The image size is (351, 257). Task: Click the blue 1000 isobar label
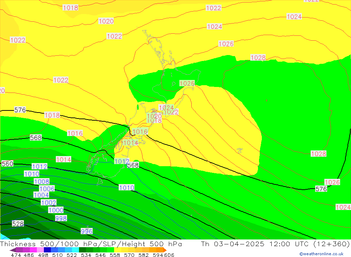tap(56, 210)
